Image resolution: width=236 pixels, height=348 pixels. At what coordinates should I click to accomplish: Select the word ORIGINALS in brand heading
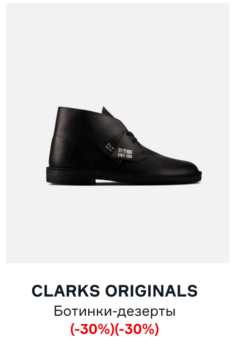(x=151, y=291)
